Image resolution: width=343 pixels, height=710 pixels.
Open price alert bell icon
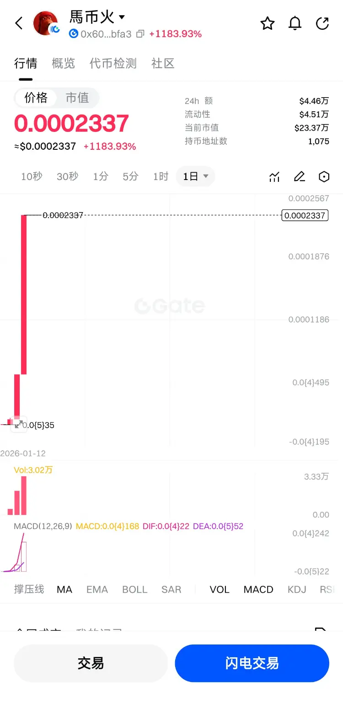coord(295,23)
